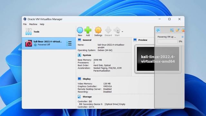The image size is (206, 116).
Task: Click the Controller: SATA storage line
Action: point(86,107)
